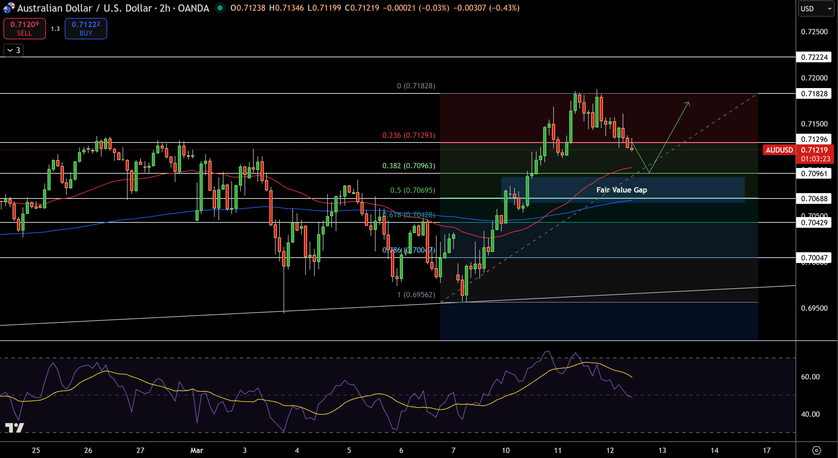Click the Fair Value Gap rectangle label
This screenshot has height=458, width=838.
621,190
